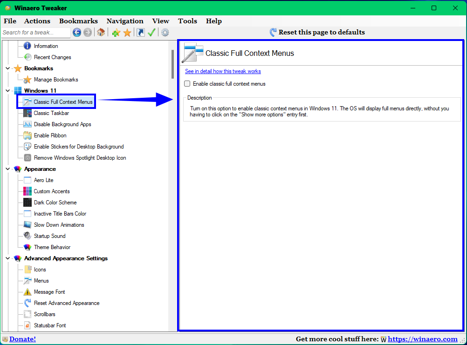Select Remove Windows Spotlight Desktop Icon text

pos(80,158)
